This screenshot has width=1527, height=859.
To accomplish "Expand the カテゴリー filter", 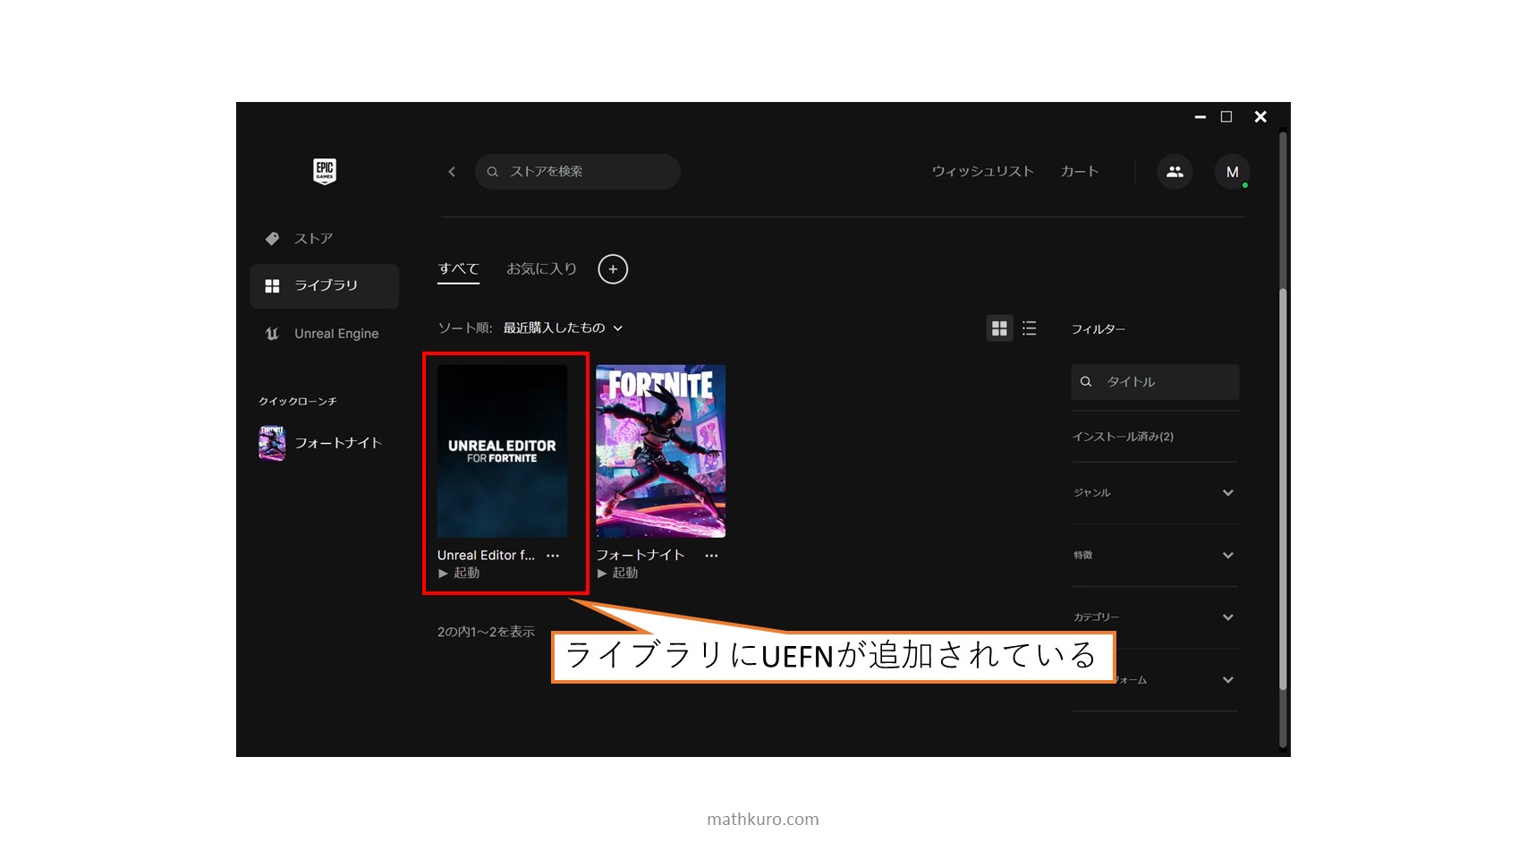I will (x=1155, y=617).
